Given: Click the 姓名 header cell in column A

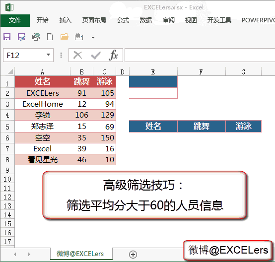Looking at the screenshot, I should pos(43,82).
